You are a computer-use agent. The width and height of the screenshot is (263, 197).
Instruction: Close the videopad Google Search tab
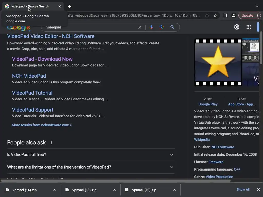pyautogui.click(x=60, y=6)
